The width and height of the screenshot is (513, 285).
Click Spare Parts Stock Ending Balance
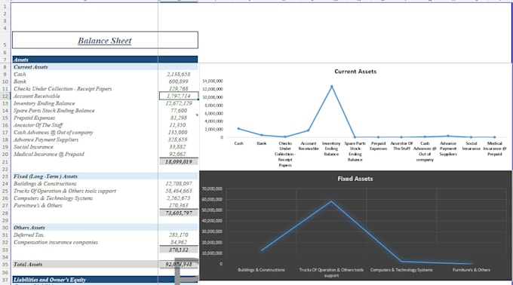click(x=54, y=111)
